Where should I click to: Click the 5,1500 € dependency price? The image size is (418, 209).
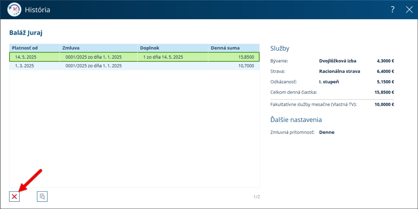point(385,82)
